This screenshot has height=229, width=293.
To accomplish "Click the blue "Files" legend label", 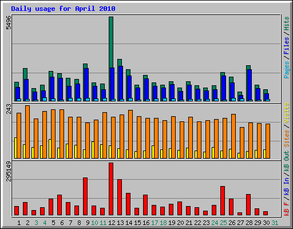I will (x=287, y=46).
